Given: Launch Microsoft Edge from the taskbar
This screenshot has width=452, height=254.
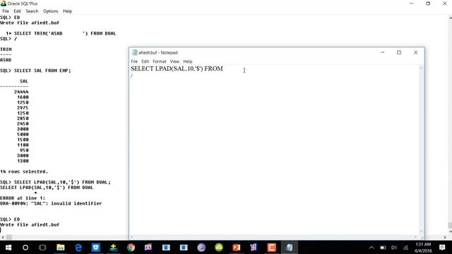Looking at the screenshot, I should tap(78, 248).
